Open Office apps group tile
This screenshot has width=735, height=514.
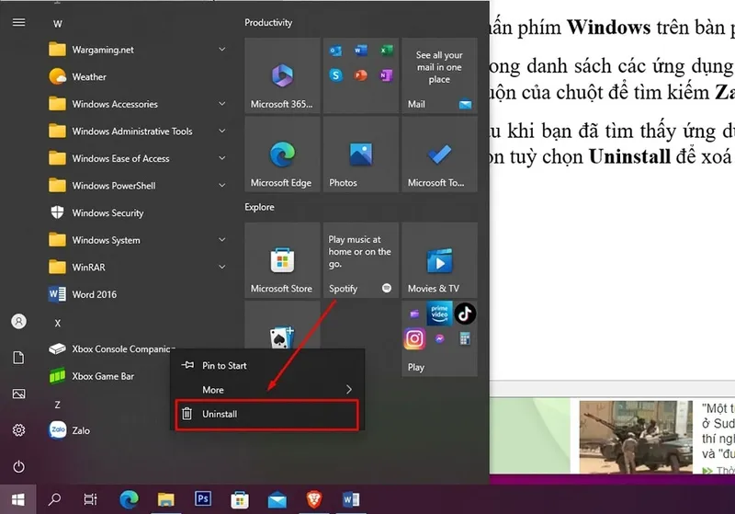click(x=361, y=76)
